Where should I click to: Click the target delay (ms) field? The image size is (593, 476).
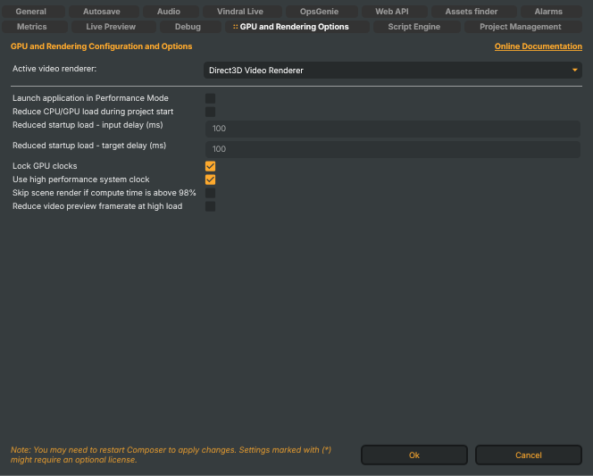tap(393, 149)
